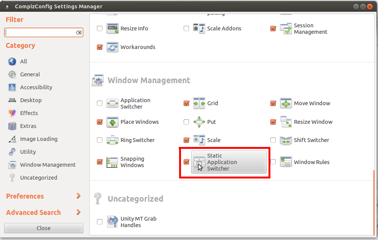Uncheck the Resize Window checkbox
The height and width of the screenshot is (240, 378).
[x=273, y=122]
